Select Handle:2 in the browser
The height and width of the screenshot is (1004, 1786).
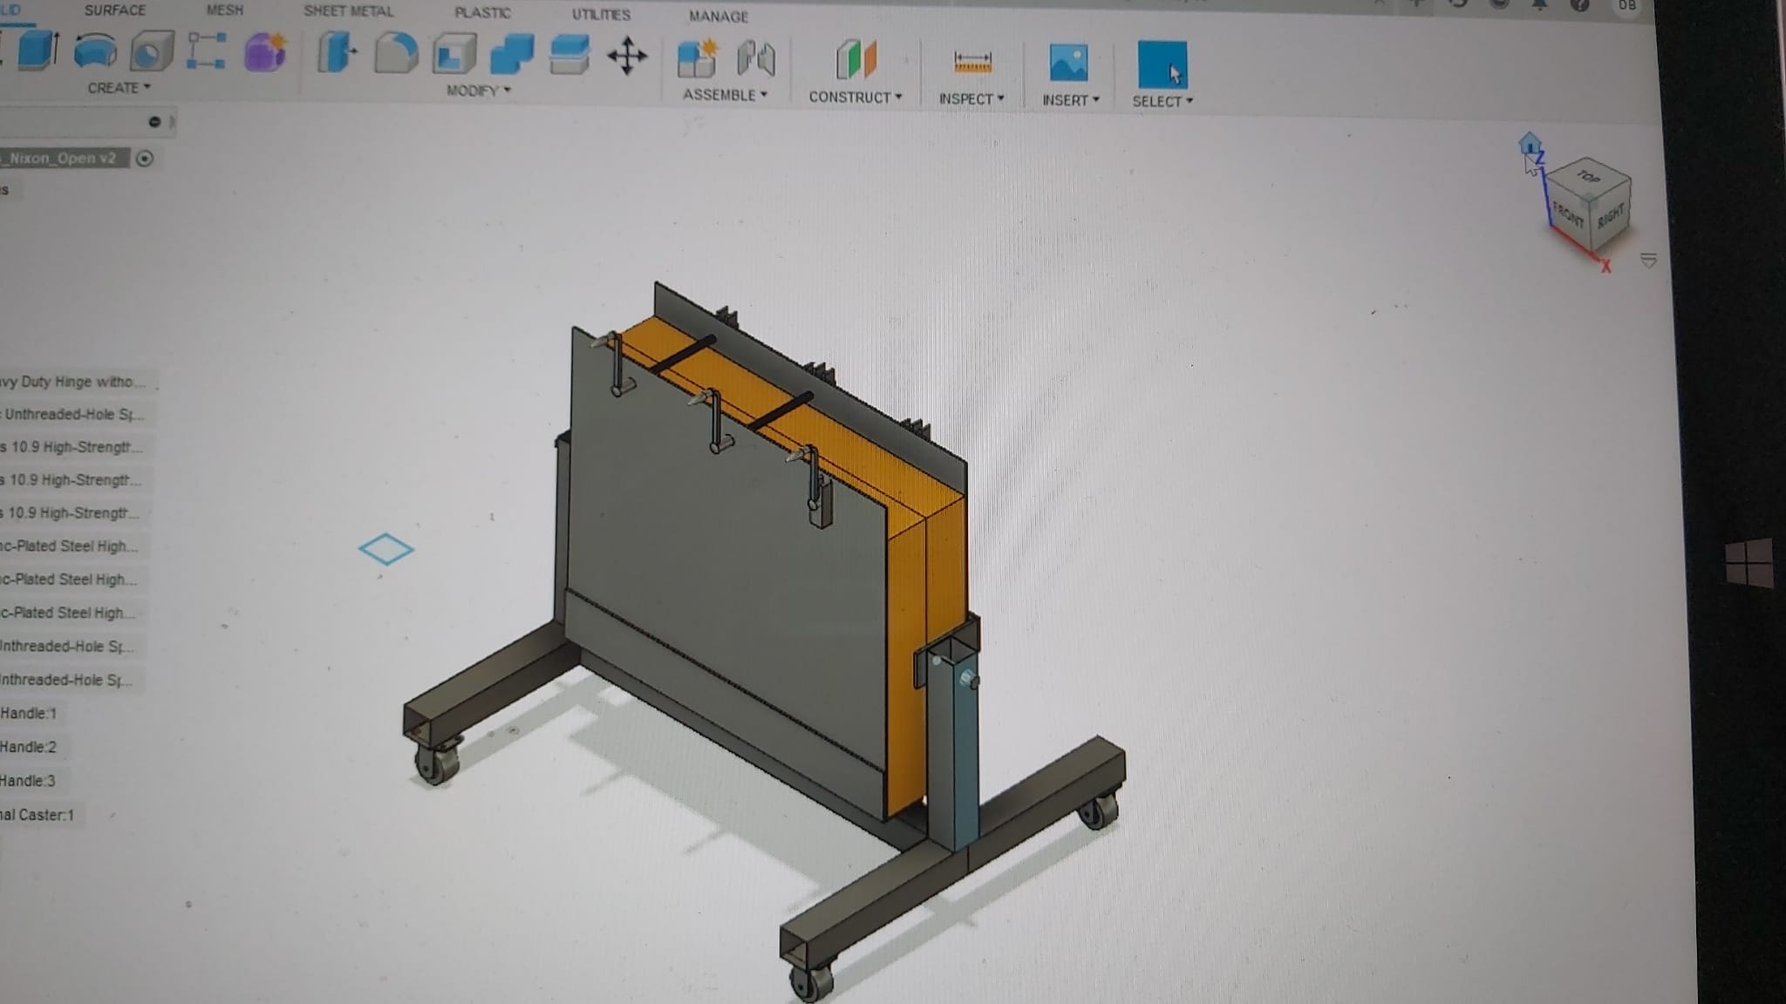[x=29, y=748]
